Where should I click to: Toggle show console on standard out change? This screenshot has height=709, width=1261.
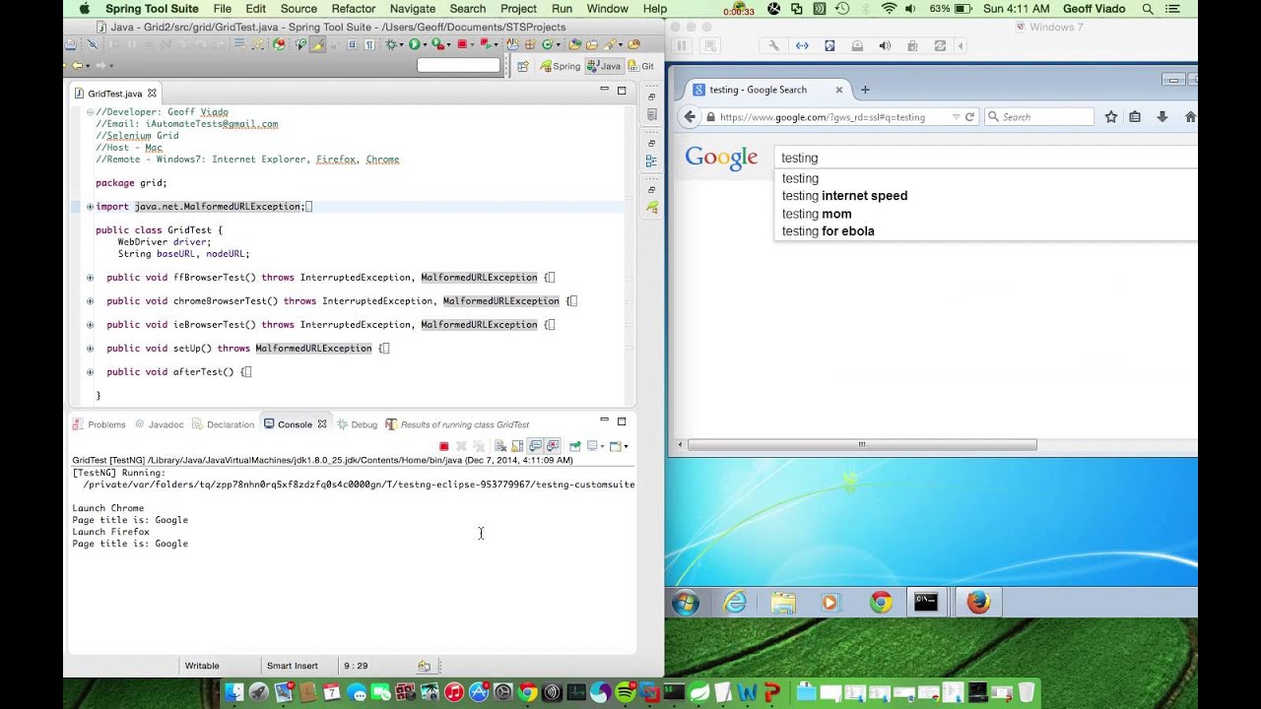coord(534,446)
